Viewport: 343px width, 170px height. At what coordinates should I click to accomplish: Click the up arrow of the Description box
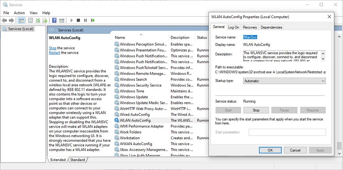(323, 53)
